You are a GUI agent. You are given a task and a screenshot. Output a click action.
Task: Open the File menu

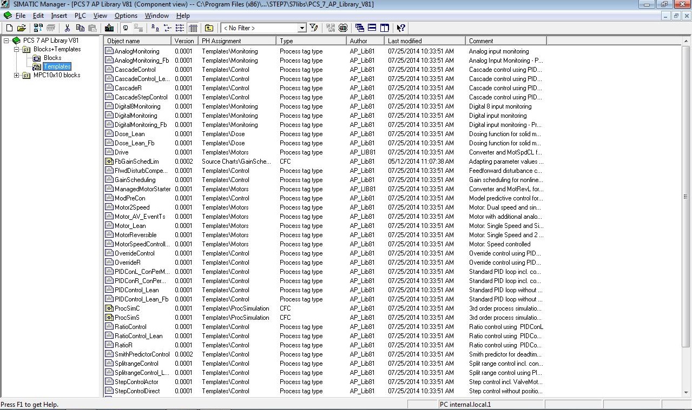point(21,16)
